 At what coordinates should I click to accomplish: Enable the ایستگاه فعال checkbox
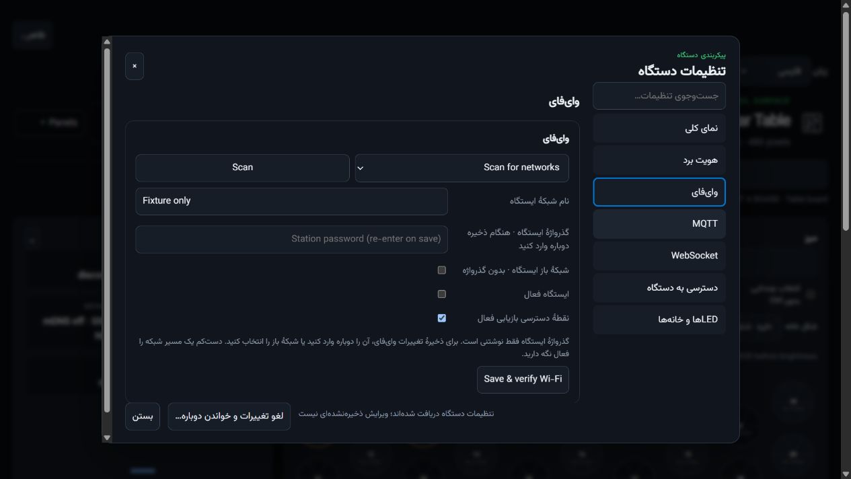tap(442, 294)
